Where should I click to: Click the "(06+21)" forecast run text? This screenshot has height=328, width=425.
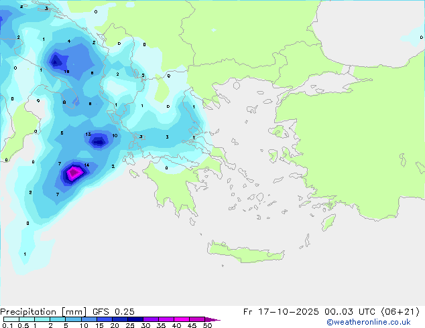click(x=401, y=312)
